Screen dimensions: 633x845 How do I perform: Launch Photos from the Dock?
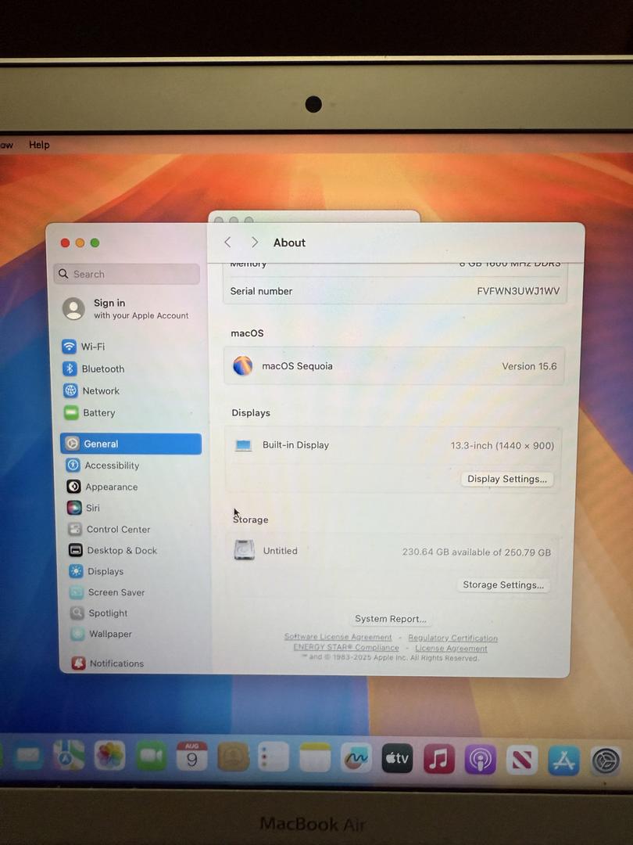tap(110, 756)
